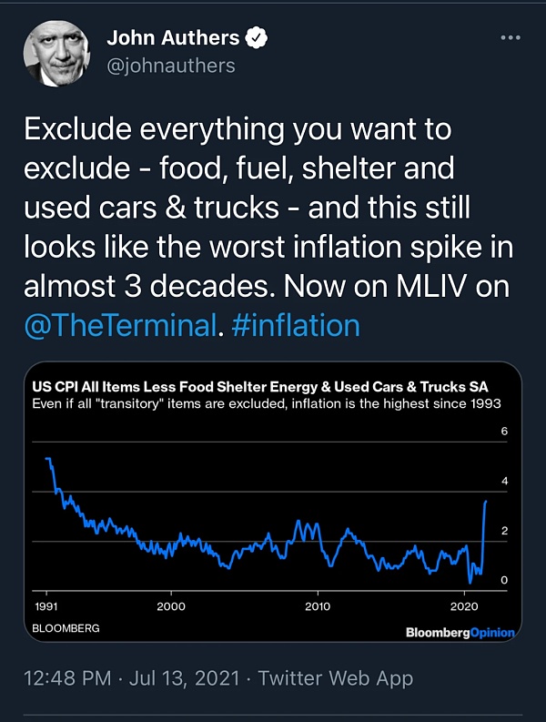
Task: Open the Twitter Web App source link
Action: [336, 678]
